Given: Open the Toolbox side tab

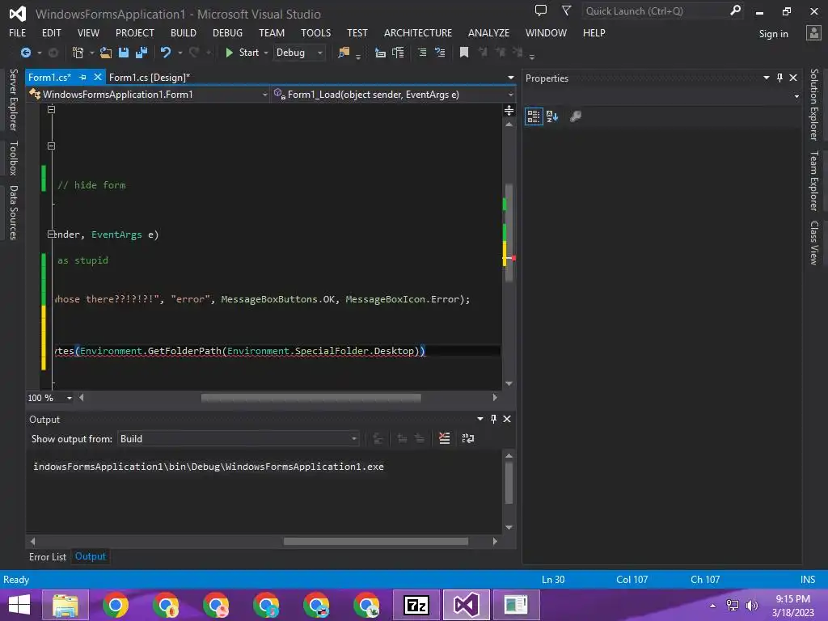Looking at the screenshot, I should (x=14, y=158).
